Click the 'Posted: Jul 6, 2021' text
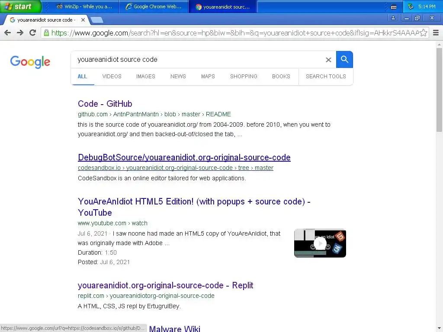443x332 pixels. [x=104, y=262]
